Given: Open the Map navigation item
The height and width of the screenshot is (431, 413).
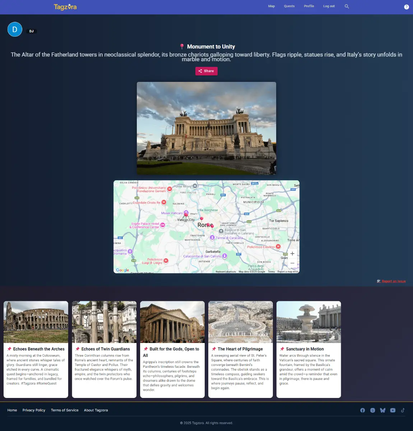Looking at the screenshot, I should pyautogui.click(x=271, y=6).
